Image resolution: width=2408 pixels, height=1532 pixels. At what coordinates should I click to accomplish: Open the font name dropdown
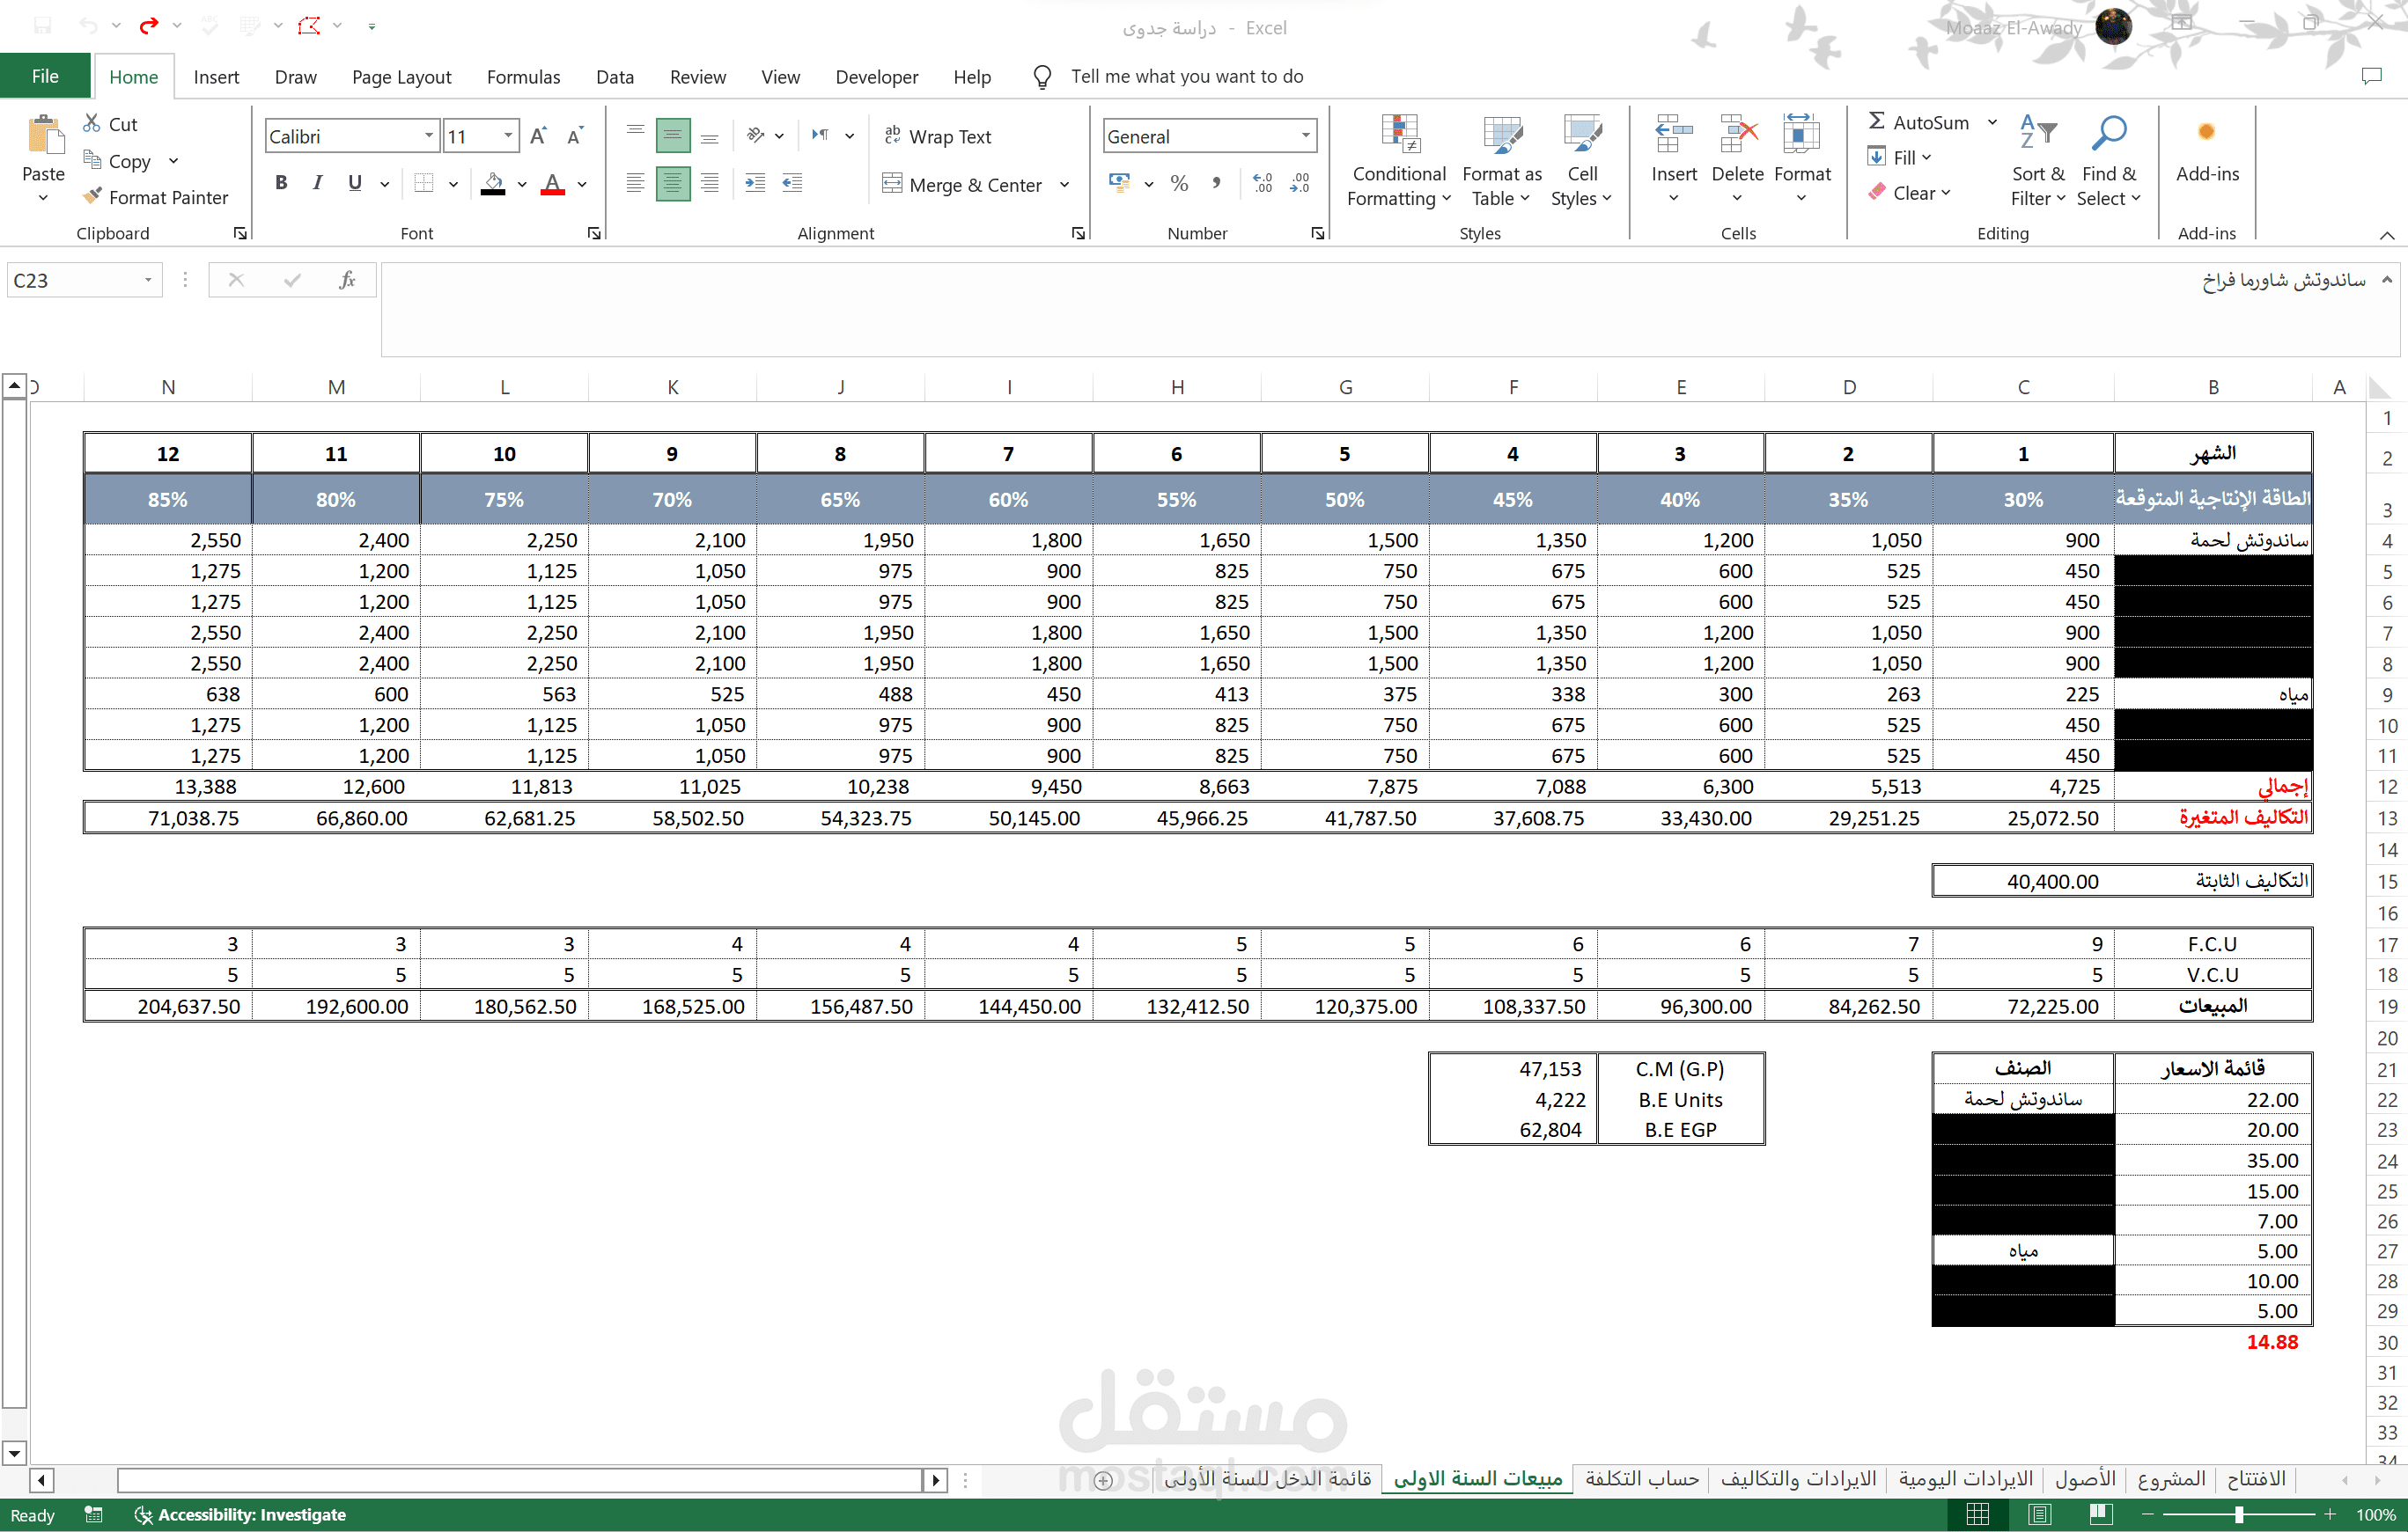click(x=429, y=136)
